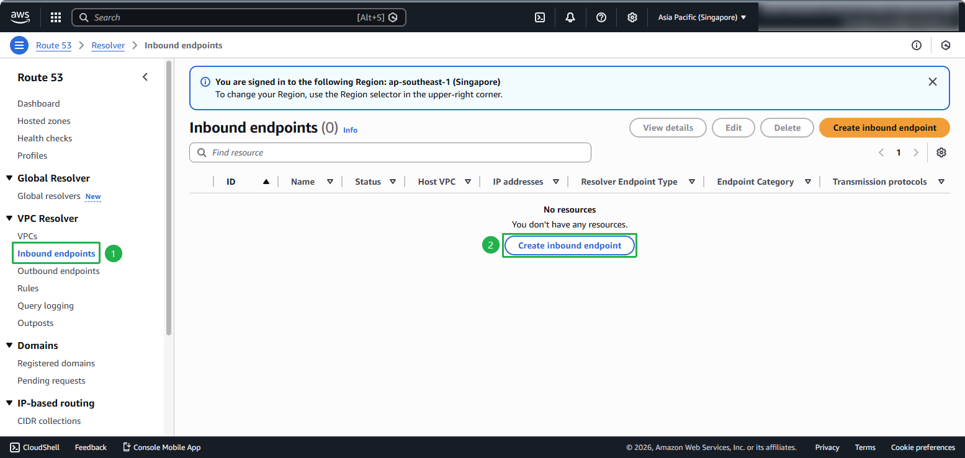The width and height of the screenshot is (965, 458).
Task: Click the orange Create inbound endpoint button
Action: 884,128
